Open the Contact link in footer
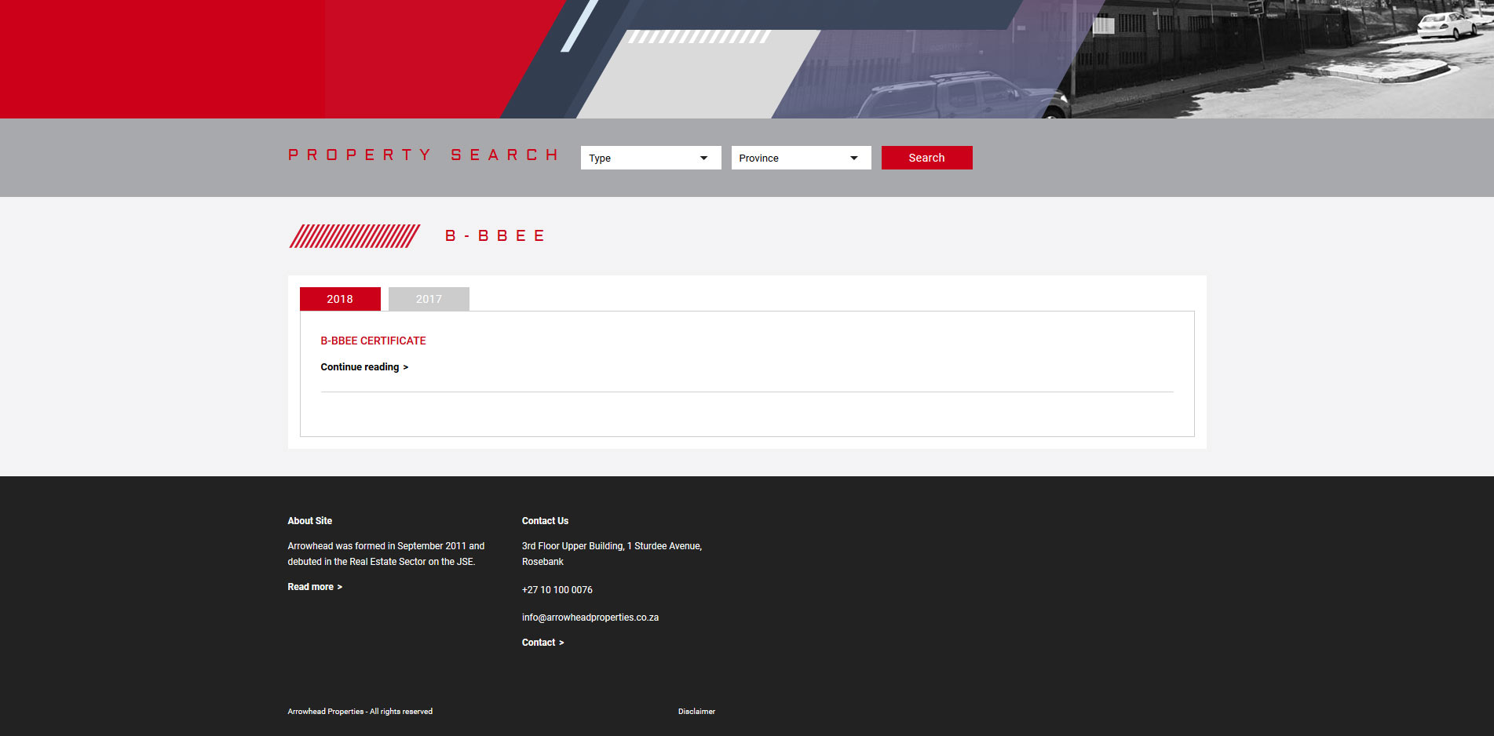 [x=542, y=643]
